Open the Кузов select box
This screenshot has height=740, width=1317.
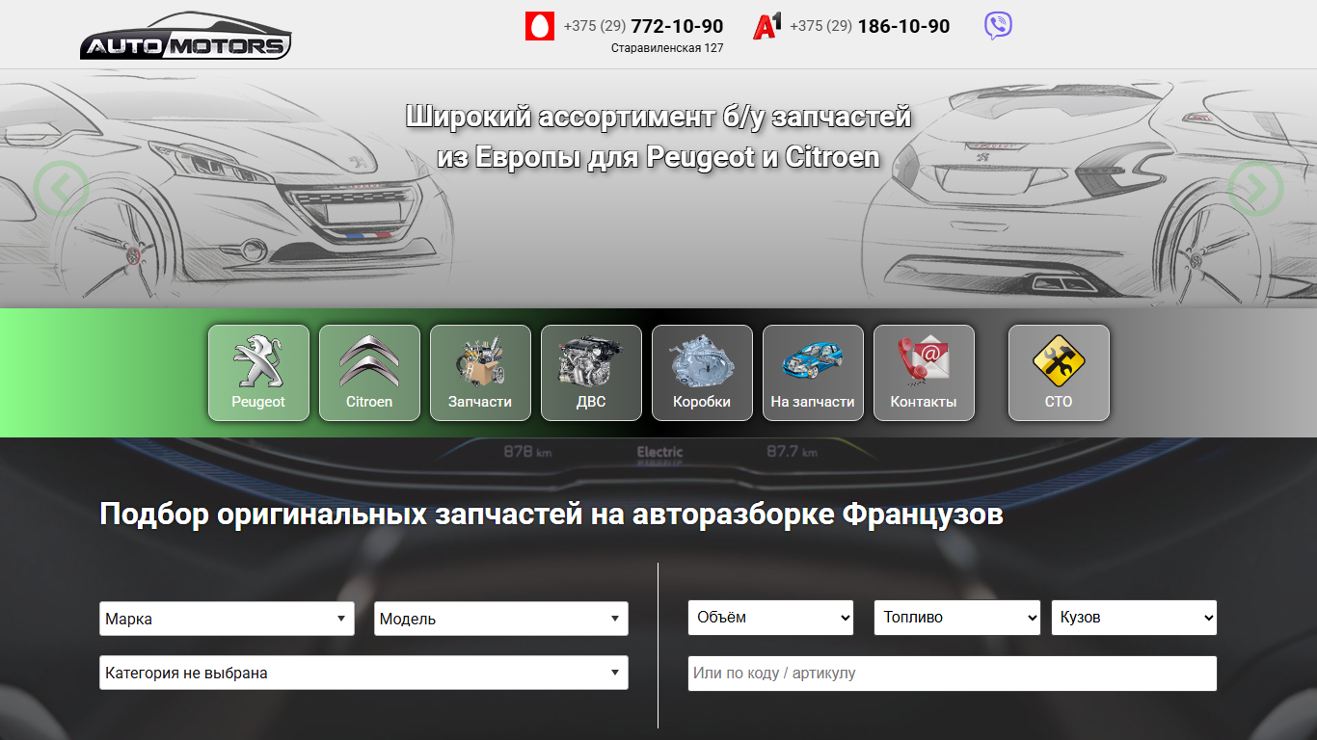1134,618
